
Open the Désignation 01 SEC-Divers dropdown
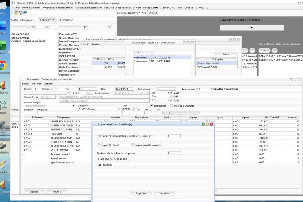click(x=120, y=109)
